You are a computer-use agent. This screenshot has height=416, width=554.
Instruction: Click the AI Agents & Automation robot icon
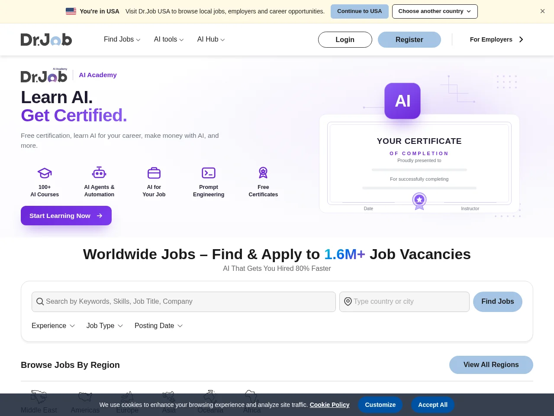pyautogui.click(x=99, y=172)
